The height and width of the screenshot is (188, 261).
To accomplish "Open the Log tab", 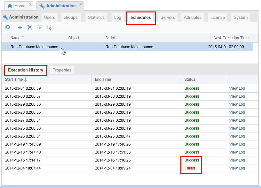I will tap(117, 17).
